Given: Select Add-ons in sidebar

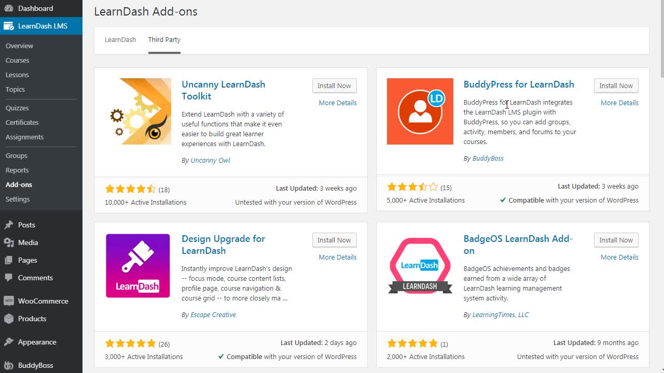Looking at the screenshot, I should point(19,184).
